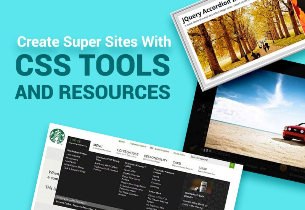This screenshot has width=305, height=210.
Task: Open Brewed Coffee link in bottom bar
Action: [x=64, y=203]
